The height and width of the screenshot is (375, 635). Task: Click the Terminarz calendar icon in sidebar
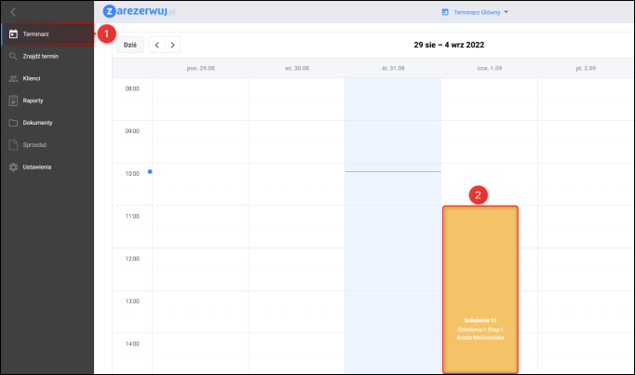(13, 34)
